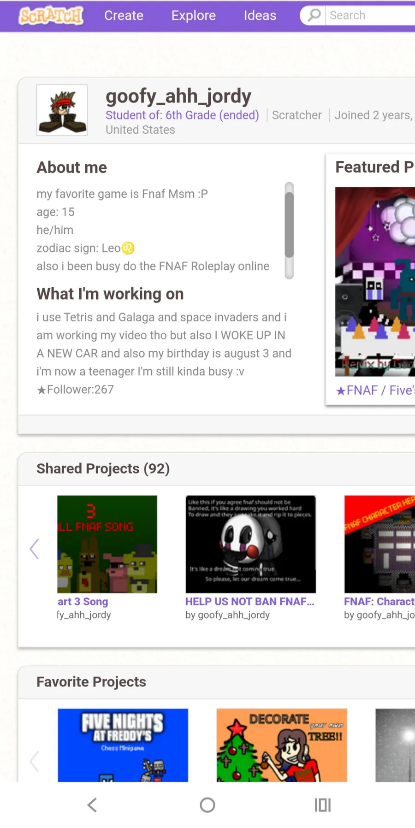The width and height of the screenshot is (415, 828).
Task: Open Five Nights at Freddy's Chess Minigame thumbnail
Action: [x=123, y=745]
